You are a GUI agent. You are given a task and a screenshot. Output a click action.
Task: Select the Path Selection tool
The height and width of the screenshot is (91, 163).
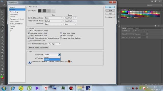pyautogui.click(x=2, y=62)
